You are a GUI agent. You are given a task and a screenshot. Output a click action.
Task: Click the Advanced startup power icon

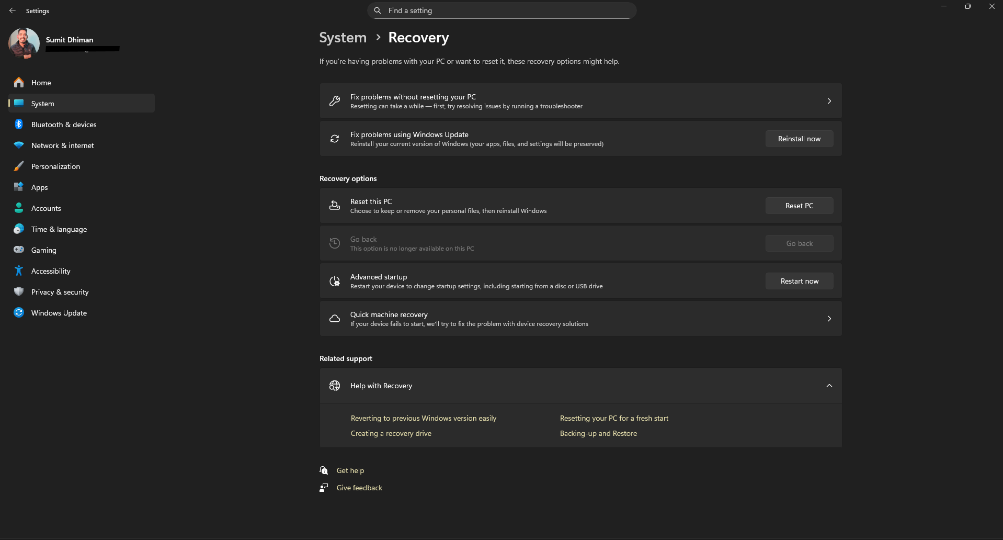[335, 281]
